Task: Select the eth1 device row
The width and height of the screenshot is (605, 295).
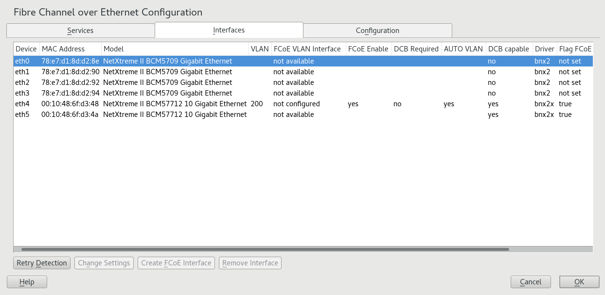Action: coord(22,72)
